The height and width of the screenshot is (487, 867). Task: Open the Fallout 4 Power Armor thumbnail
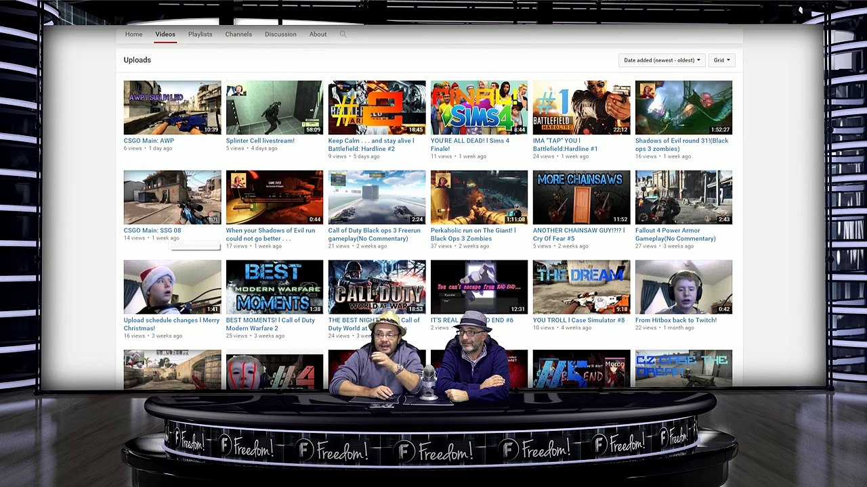click(x=683, y=198)
